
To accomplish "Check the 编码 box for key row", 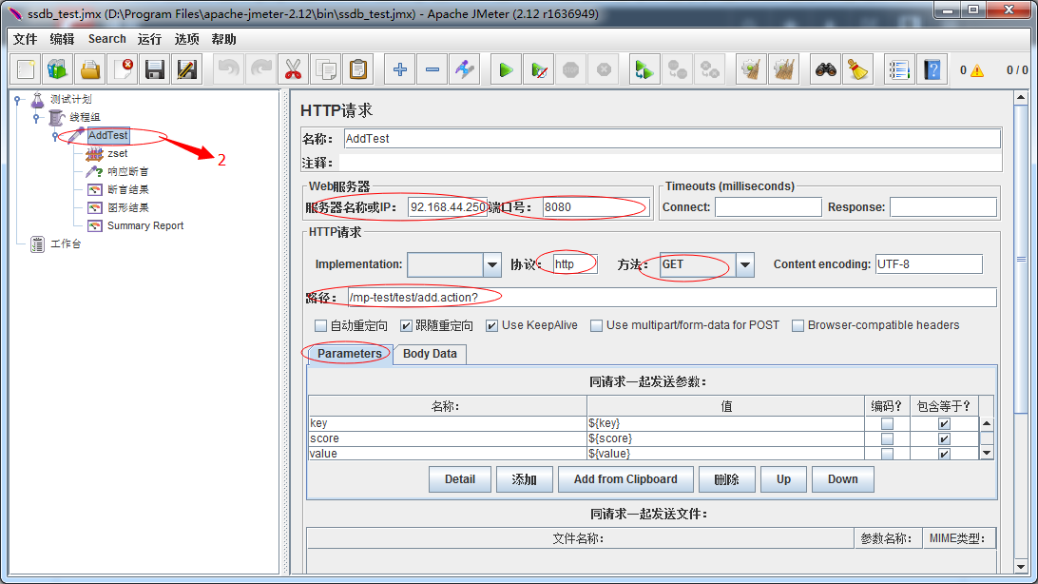I will point(887,424).
